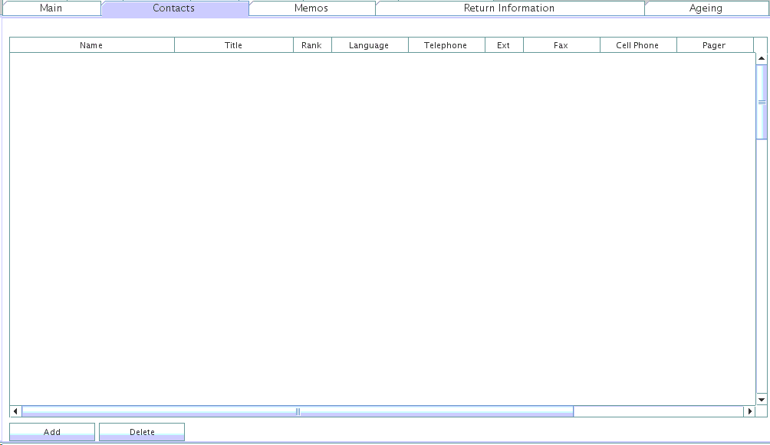Click the Contacts tab

point(174,8)
